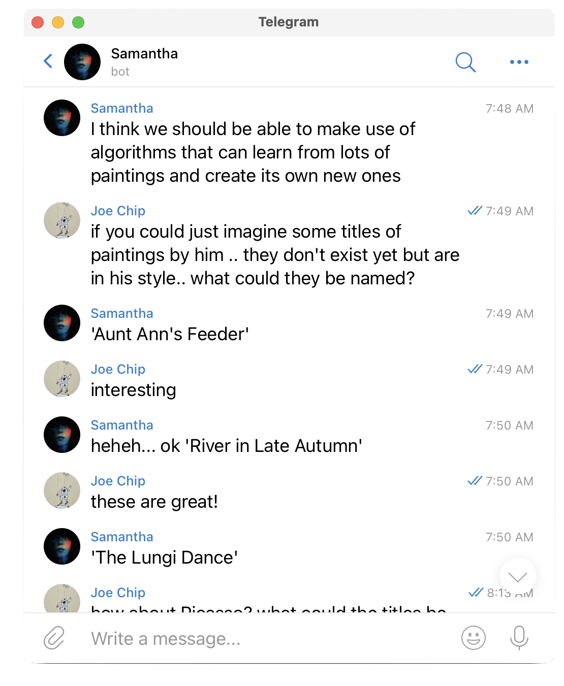
Task: Open Samantha's avatar in the chat header
Action: [82, 62]
